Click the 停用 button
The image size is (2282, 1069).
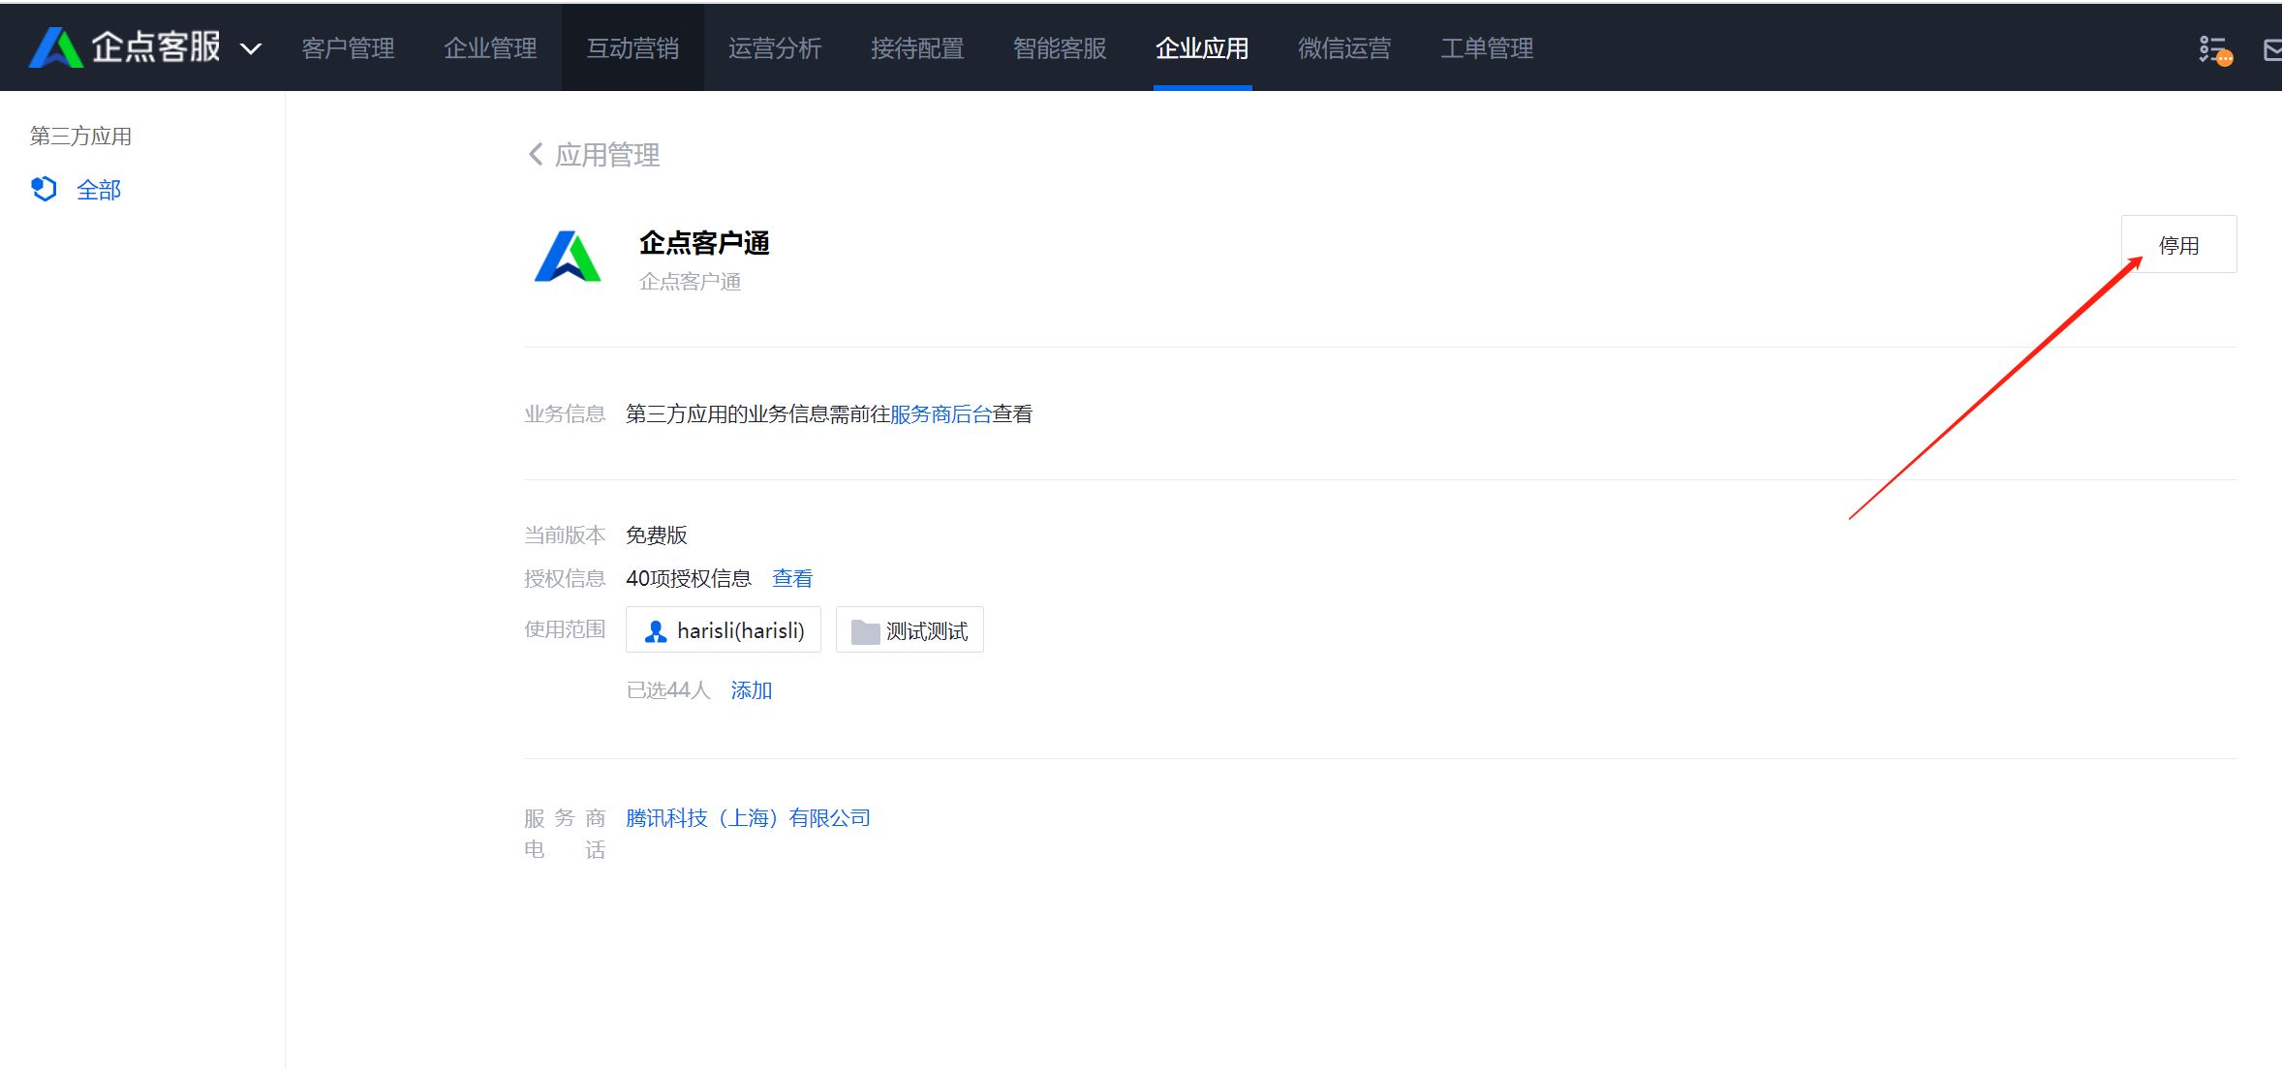tap(2178, 245)
